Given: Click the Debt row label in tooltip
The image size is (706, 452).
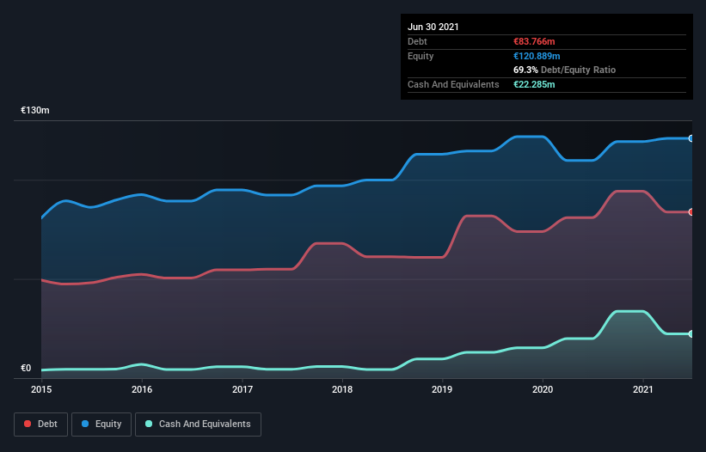Looking at the screenshot, I should coord(417,41).
